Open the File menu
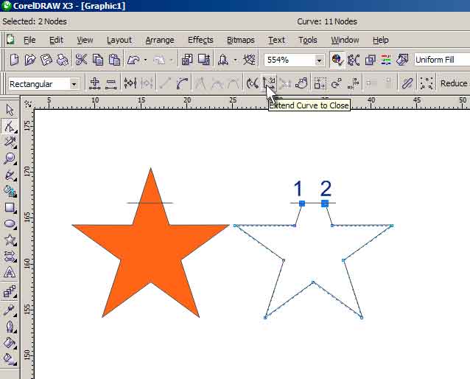Screen dimensions: 470x379 (29, 40)
